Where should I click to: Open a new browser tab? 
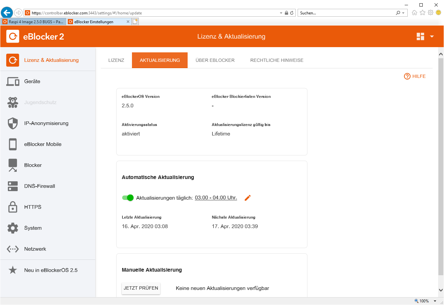coord(135,22)
